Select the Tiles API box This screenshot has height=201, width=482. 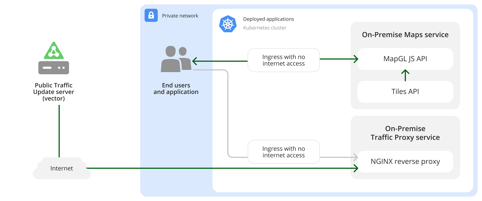point(405,92)
